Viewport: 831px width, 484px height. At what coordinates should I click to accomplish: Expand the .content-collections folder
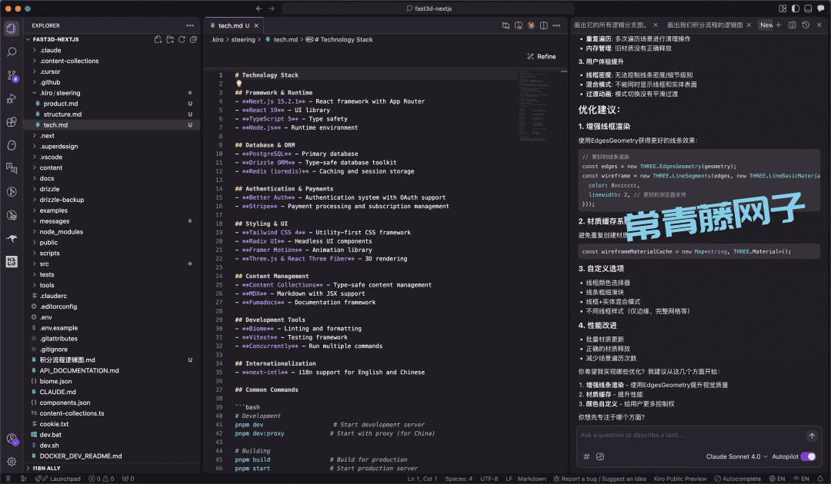tap(112, 61)
